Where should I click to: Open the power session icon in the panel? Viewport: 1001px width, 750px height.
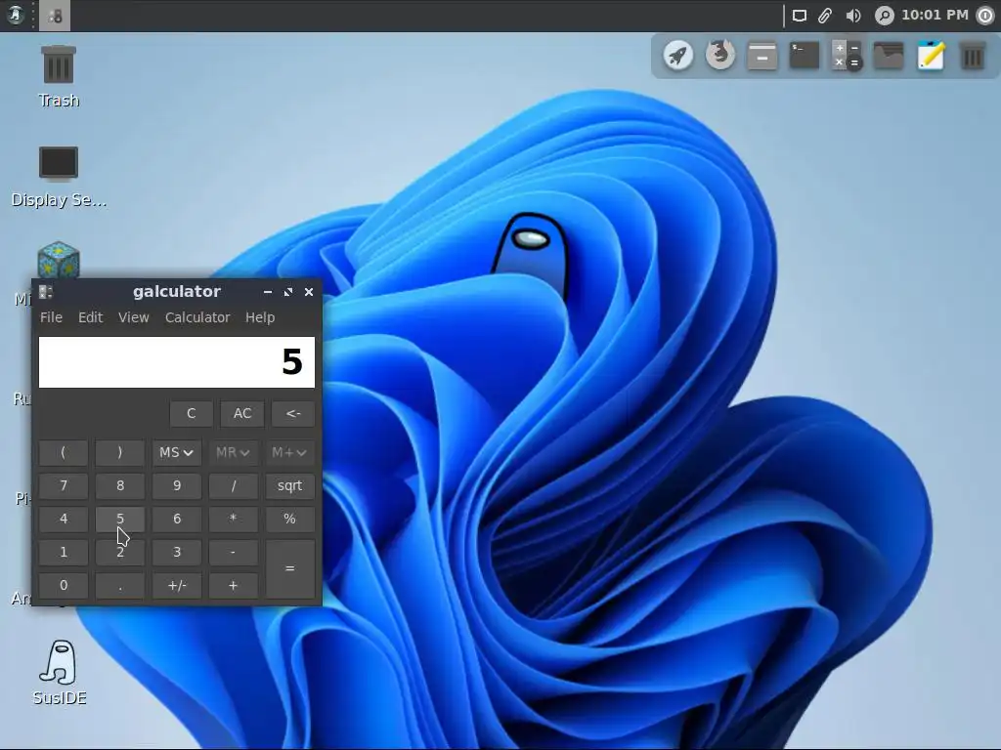pyautogui.click(x=985, y=16)
